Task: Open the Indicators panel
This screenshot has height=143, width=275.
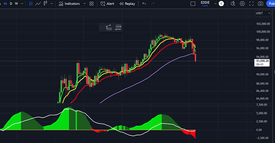Action: [69, 4]
